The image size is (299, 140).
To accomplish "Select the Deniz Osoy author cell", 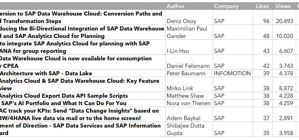I will click(x=189, y=17).
